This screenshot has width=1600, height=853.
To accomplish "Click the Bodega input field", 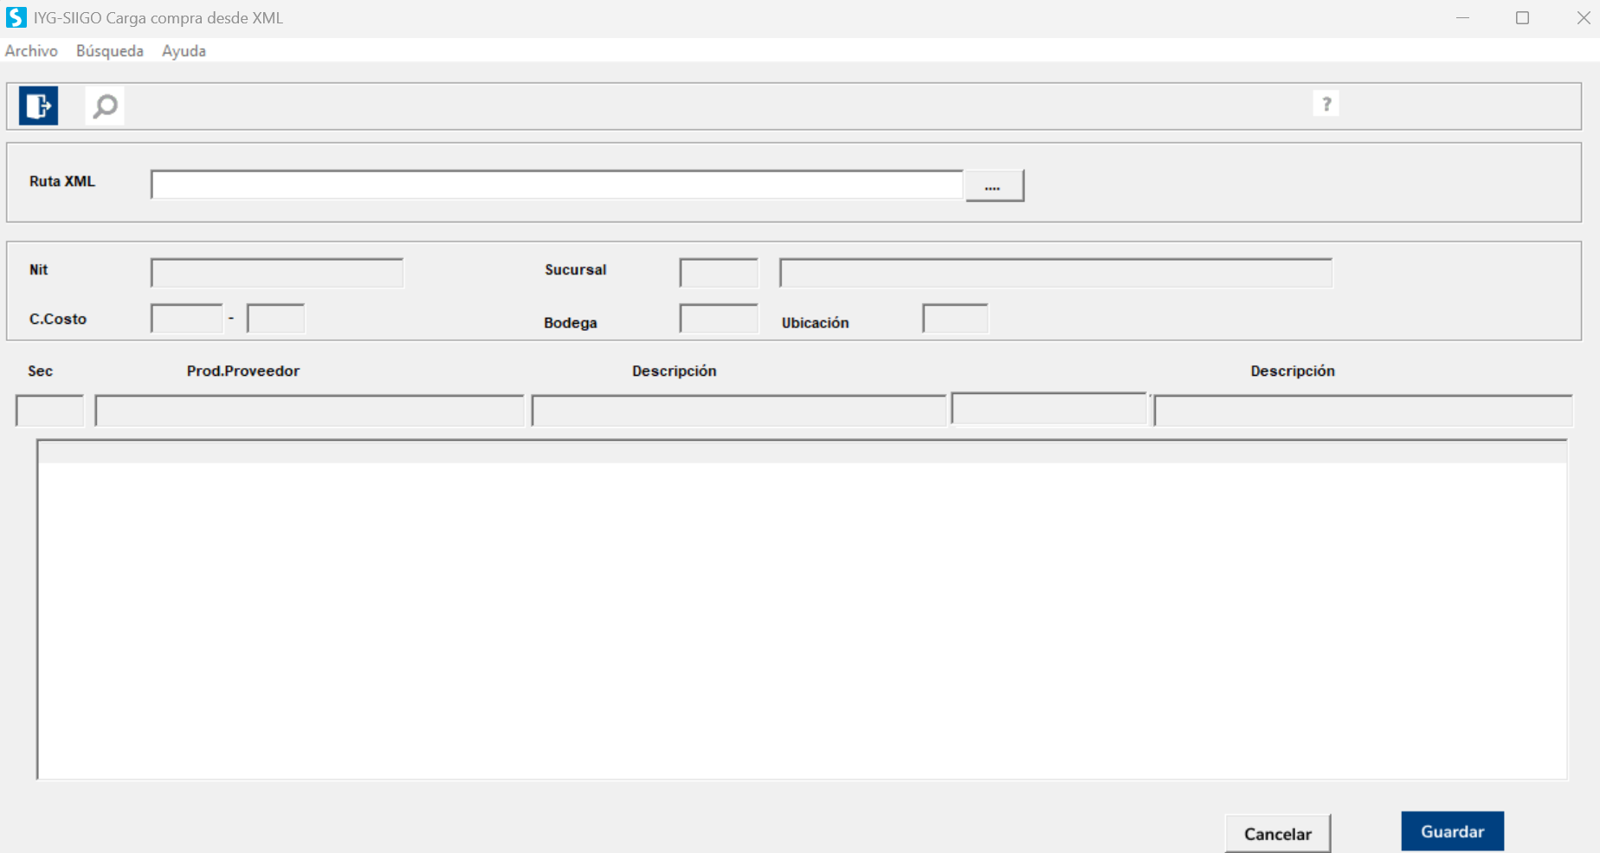I will [x=719, y=319].
